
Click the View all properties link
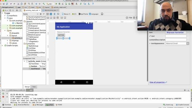(x=157, y=82)
